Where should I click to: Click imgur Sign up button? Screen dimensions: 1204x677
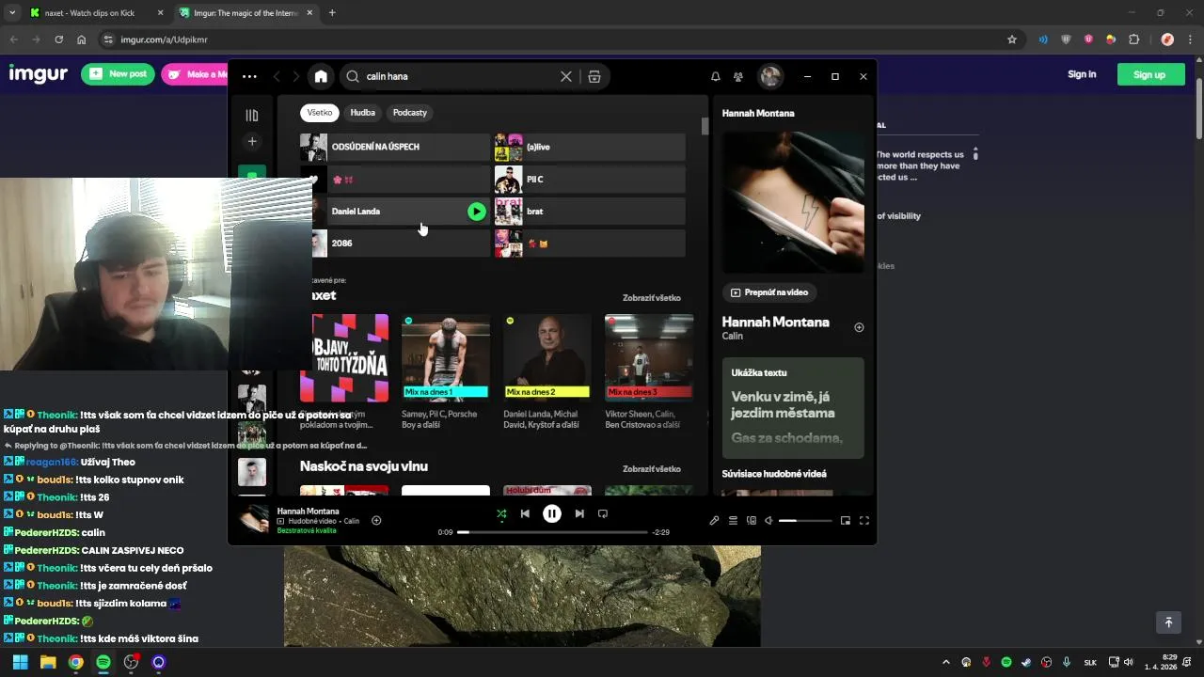1149,74
